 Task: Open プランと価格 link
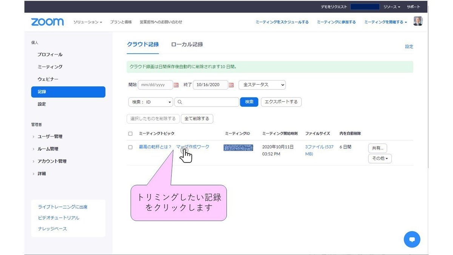tap(121, 22)
